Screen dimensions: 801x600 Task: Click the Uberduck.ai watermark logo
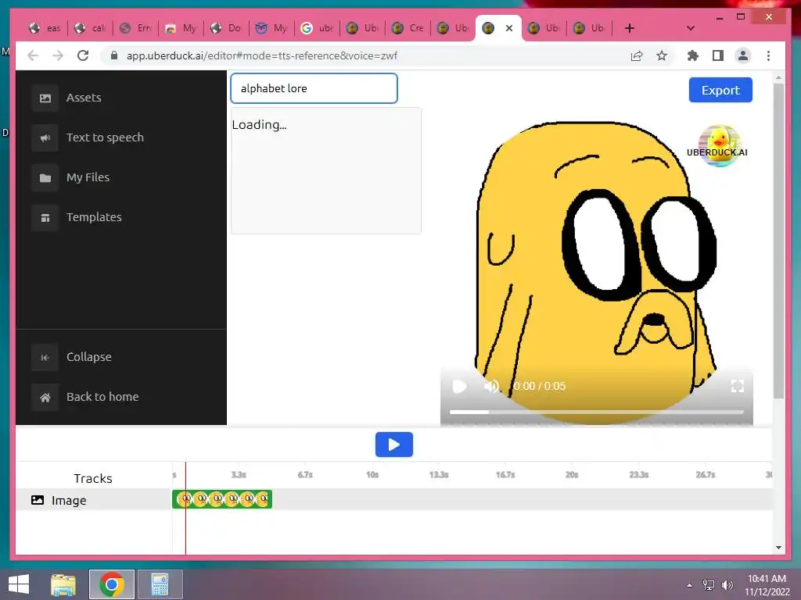coord(718,146)
